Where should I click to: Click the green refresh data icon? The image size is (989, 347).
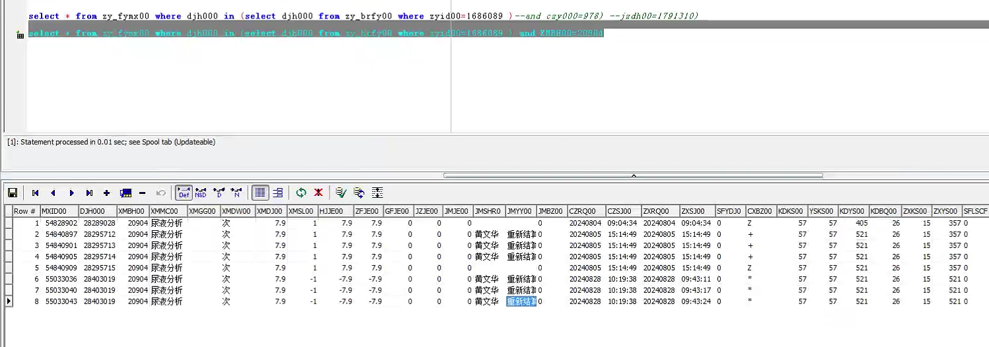tap(301, 193)
